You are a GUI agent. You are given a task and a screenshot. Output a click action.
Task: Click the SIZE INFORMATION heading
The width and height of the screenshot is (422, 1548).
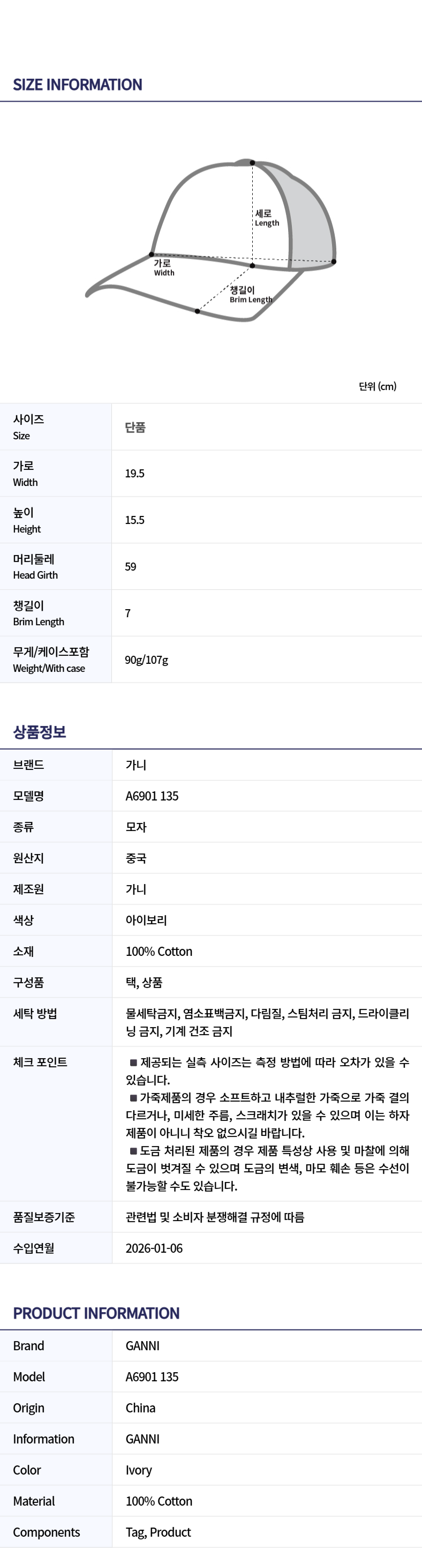click(x=78, y=85)
